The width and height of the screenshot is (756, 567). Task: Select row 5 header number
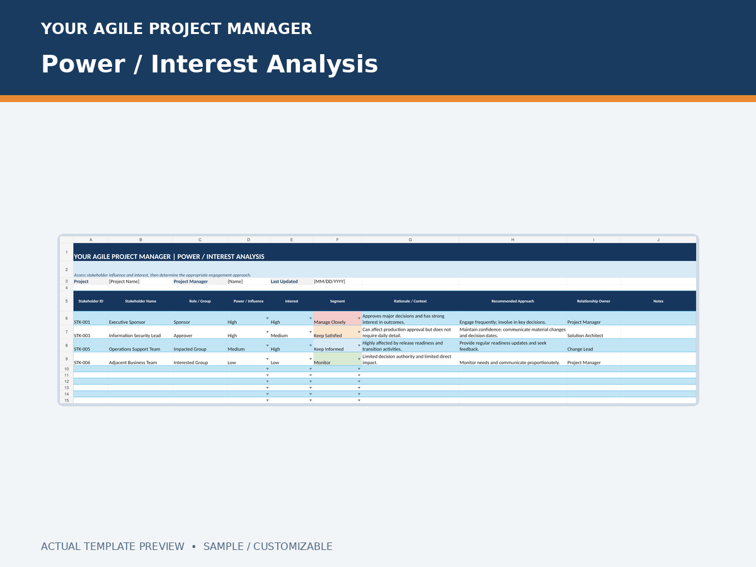coord(66,301)
